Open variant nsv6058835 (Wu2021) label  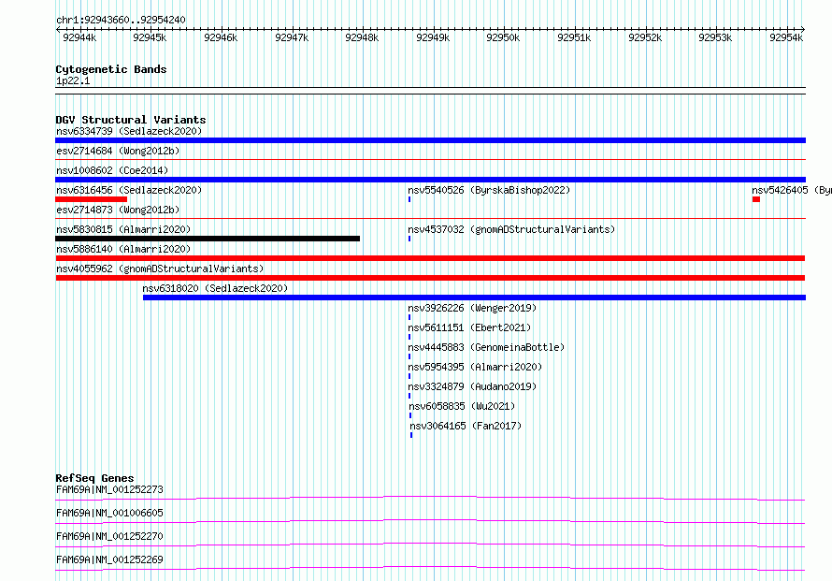click(x=462, y=406)
